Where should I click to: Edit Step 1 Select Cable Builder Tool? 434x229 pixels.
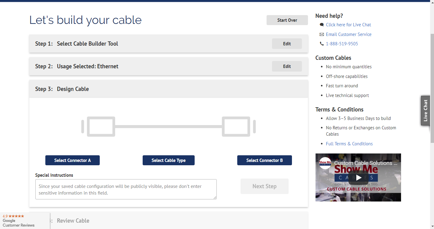click(287, 44)
